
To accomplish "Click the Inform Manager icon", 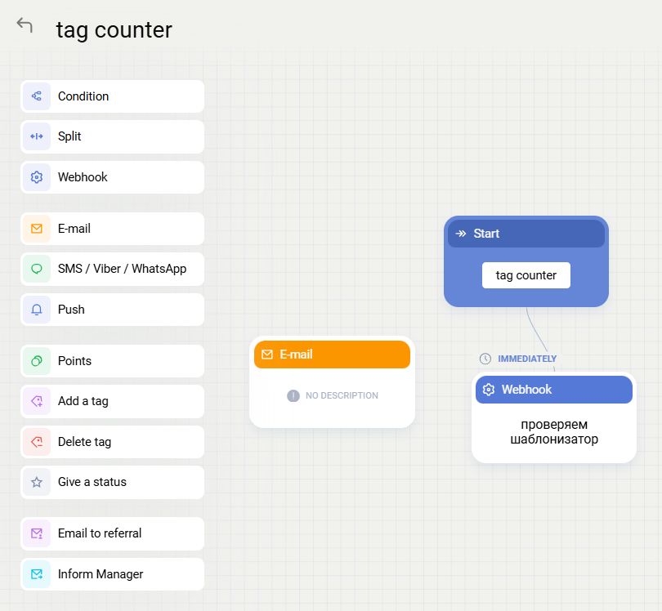I will pyautogui.click(x=37, y=574).
